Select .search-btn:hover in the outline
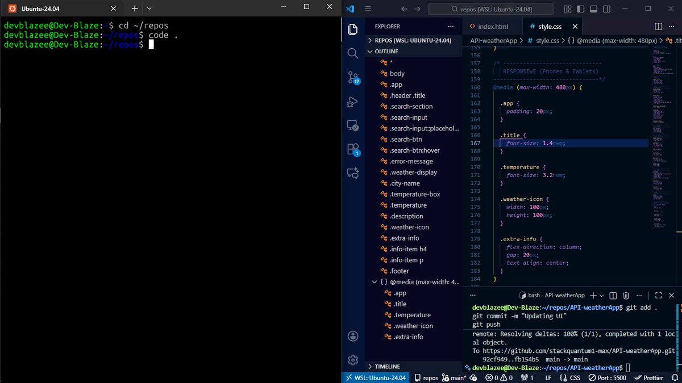 (414, 150)
